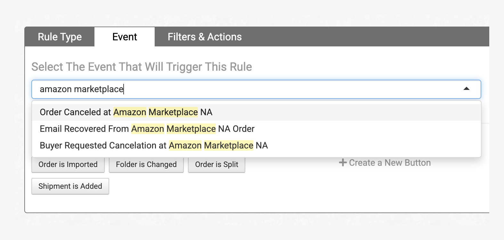Viewport: 504px width, 240px height.
Task: Click the 'Order is Imported' button
Action: [x=68, y=164]
